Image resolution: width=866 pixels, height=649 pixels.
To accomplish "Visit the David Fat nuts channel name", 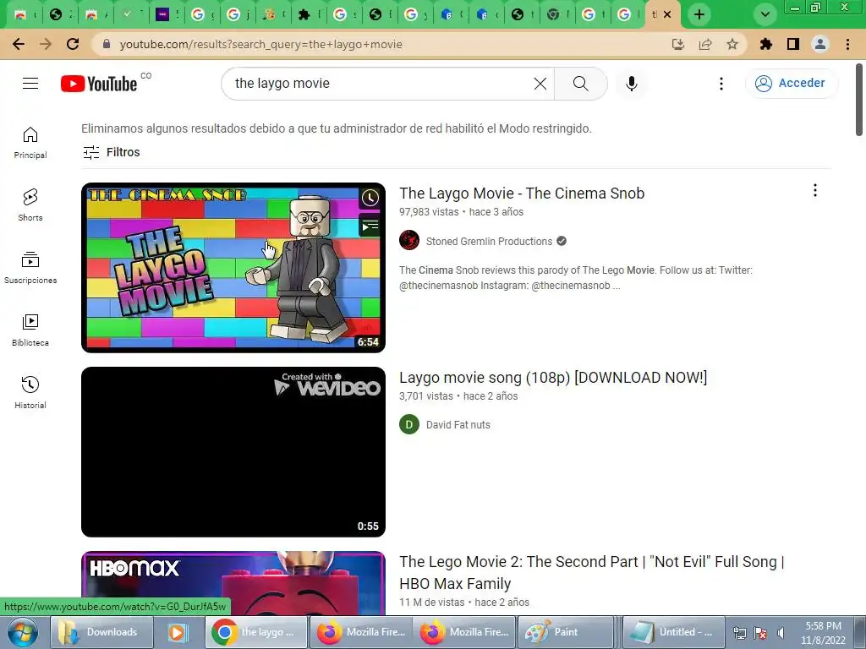I will [x=458, y=425].
